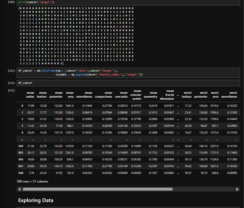Click row index 4 in the table

coord(22,133)
